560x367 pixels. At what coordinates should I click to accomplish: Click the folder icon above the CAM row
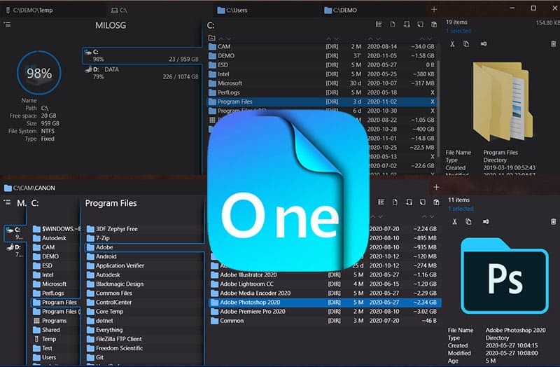pyautogui.click(x=212, y=38)
